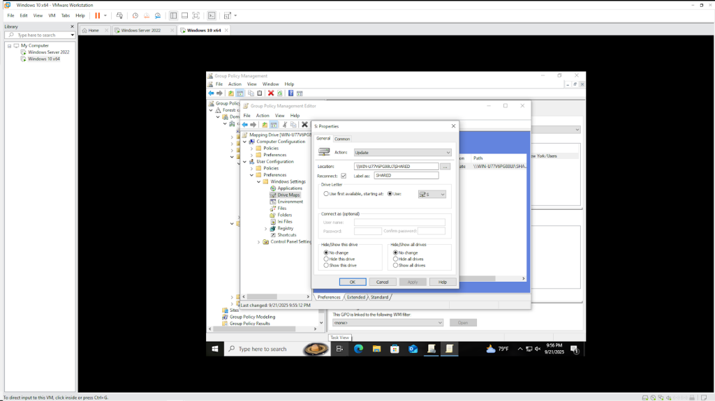Screen dimensions: 715x401
Task: Open the Action dropdown set to Update
Action: point(402,152)
